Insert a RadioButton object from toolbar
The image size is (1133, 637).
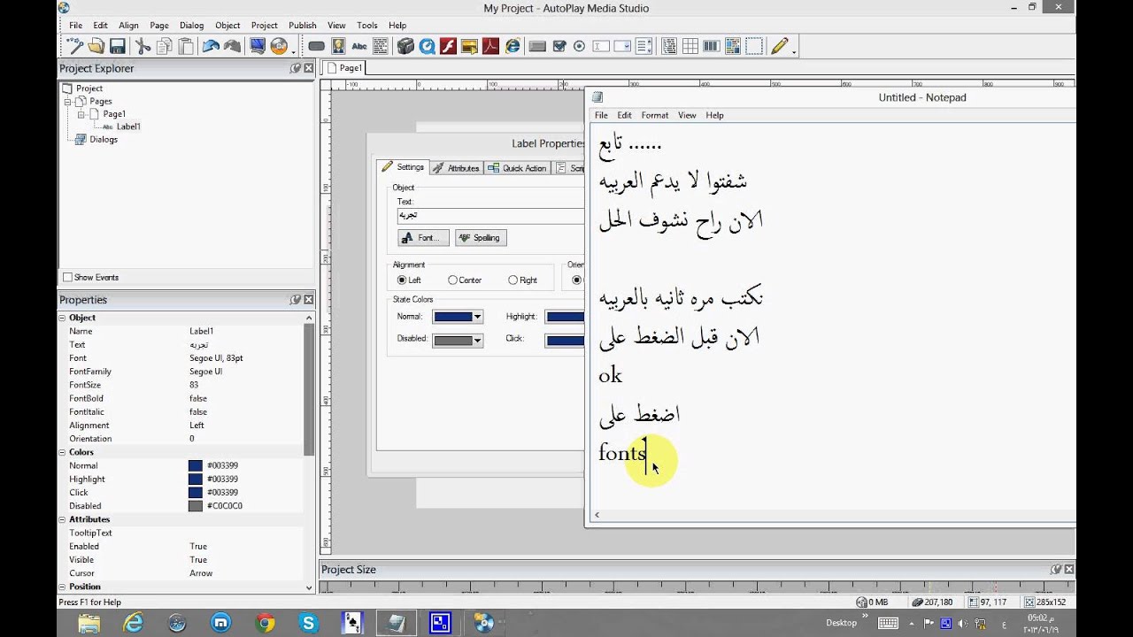[580, 46]
